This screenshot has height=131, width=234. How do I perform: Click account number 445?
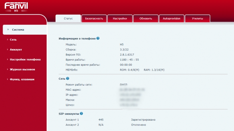click(101, 120)
